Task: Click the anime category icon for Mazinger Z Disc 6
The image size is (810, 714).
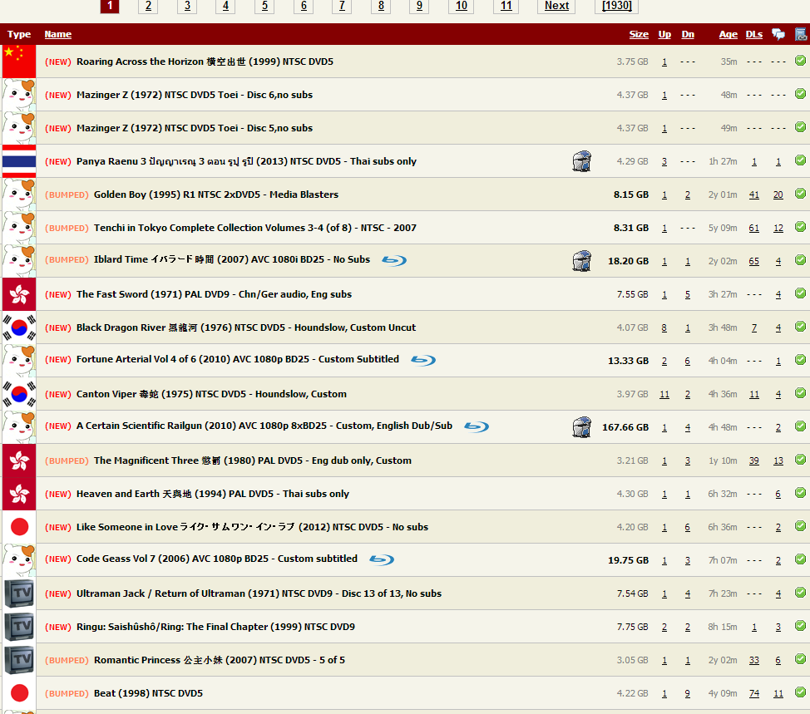Action: point(19,95)
